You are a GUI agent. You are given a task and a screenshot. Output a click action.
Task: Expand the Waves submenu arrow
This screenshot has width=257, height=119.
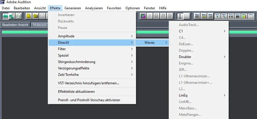(166, 43)
